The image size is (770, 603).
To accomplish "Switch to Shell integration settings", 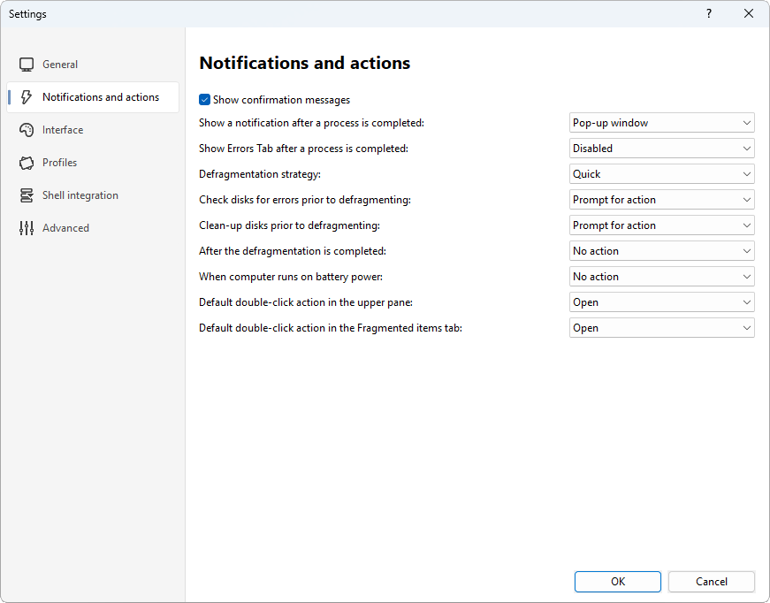I will 93,195.
